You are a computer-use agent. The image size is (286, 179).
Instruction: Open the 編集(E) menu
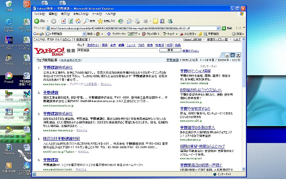pyautogui.click(x=53, y=14)
